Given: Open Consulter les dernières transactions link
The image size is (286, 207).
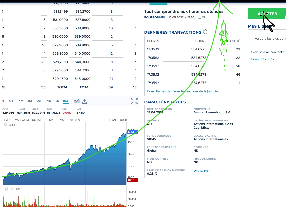Looking at the screenshot, I should [x=182, y=91].
